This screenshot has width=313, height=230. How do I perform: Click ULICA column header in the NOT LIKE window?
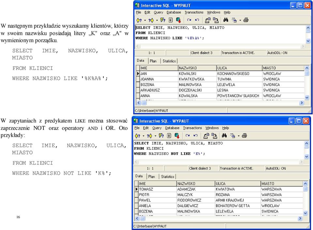pos(238,184)
